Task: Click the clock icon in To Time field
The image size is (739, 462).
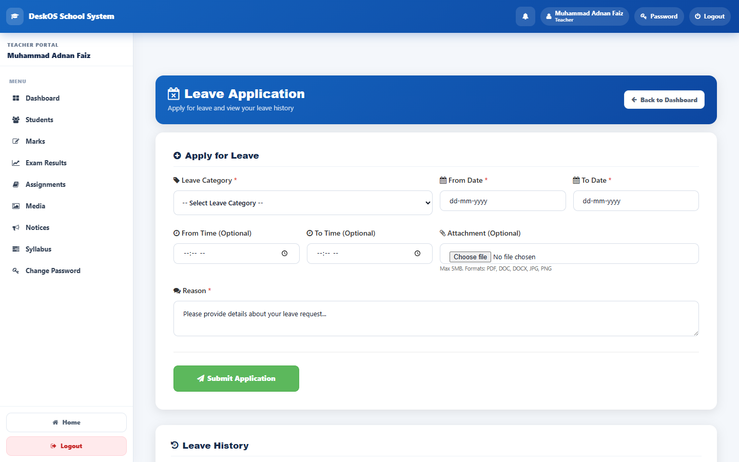Action: 418,254
